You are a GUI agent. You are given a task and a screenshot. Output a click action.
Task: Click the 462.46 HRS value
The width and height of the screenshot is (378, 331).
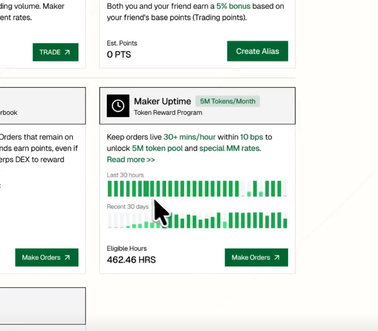[131, 260]
